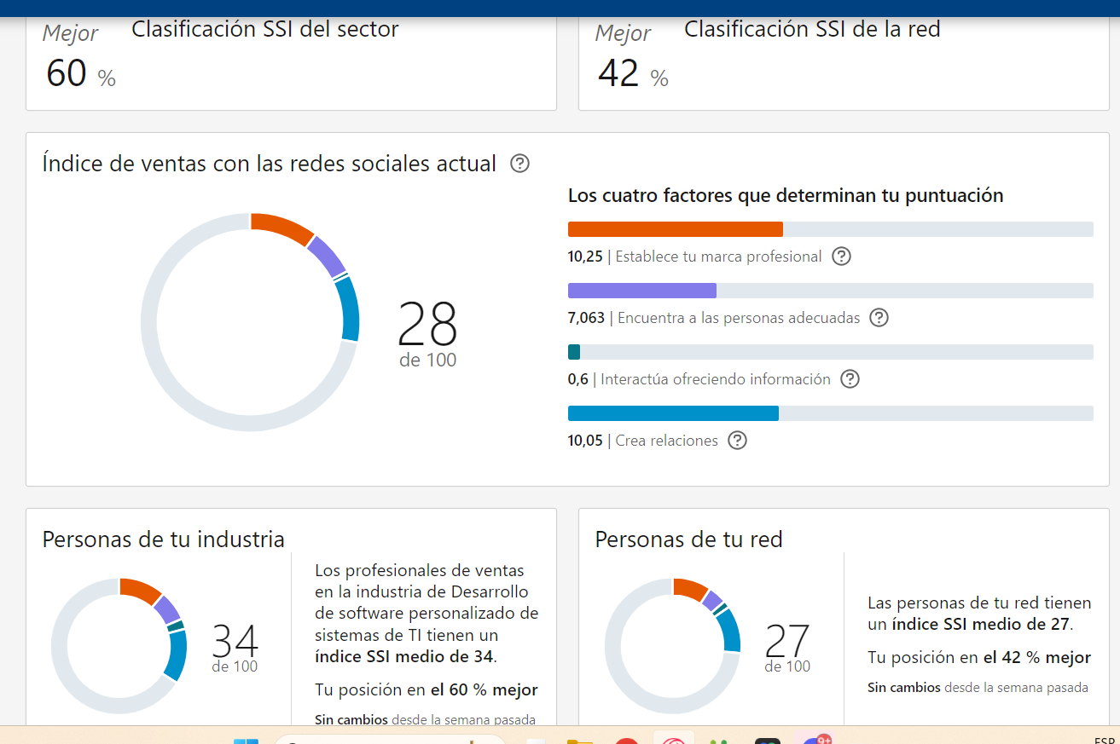Click the score number 28

[x=427, y=325]
